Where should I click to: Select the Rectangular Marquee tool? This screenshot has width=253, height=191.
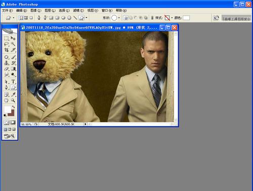[x=6, y=38]
